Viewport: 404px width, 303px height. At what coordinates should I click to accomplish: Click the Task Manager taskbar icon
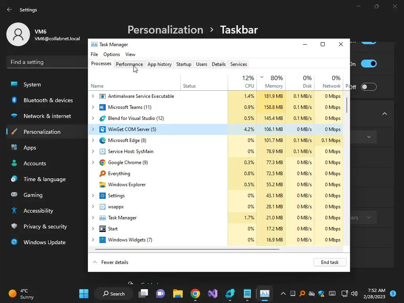[x=265, y=294]
